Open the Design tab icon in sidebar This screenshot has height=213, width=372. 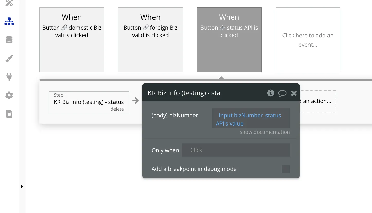9,3
